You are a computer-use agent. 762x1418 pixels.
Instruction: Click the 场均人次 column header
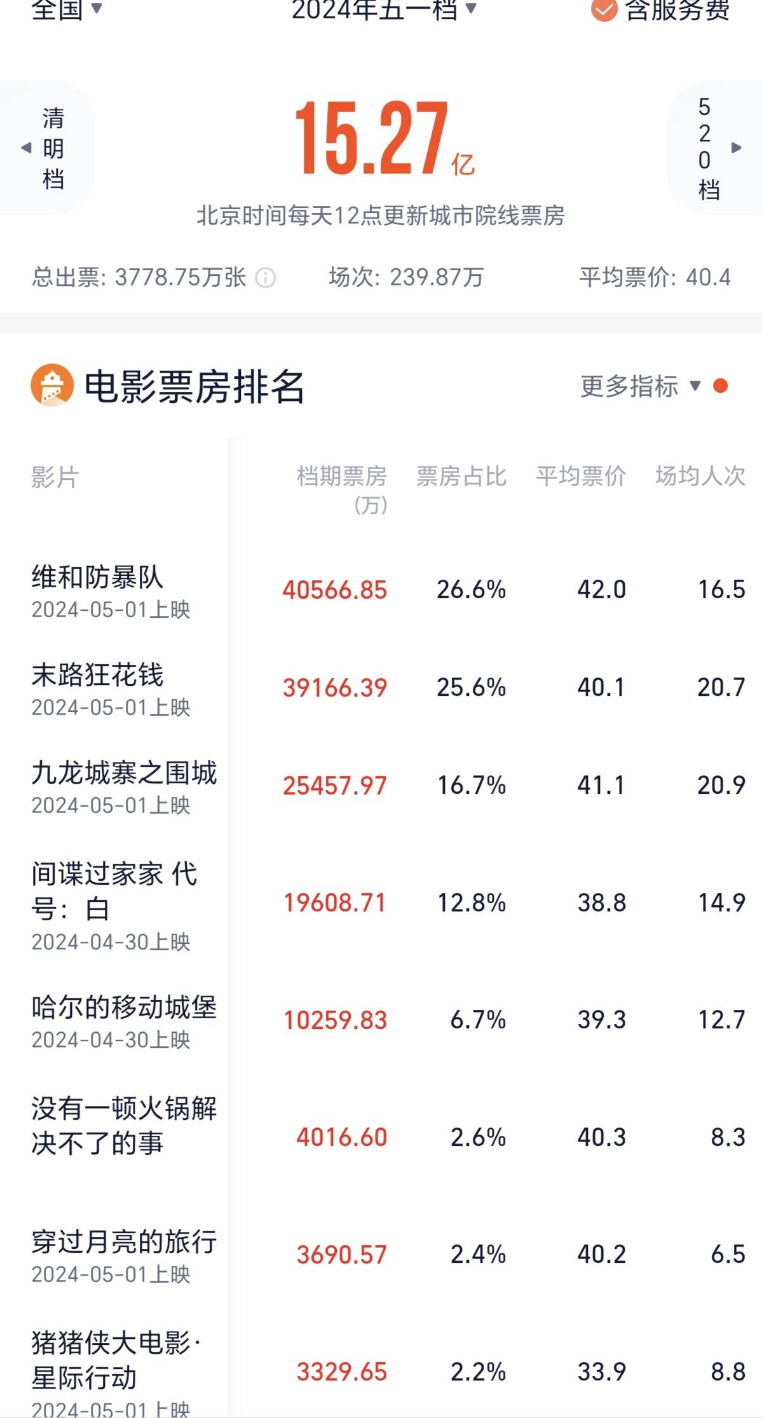(700, 476)
